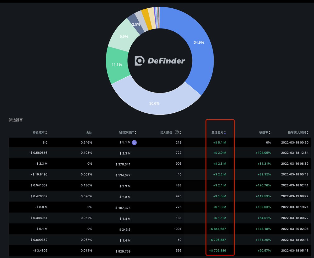
Task: Click the 2022-03-18 05:18 buy time
Action: pos(295,250)
